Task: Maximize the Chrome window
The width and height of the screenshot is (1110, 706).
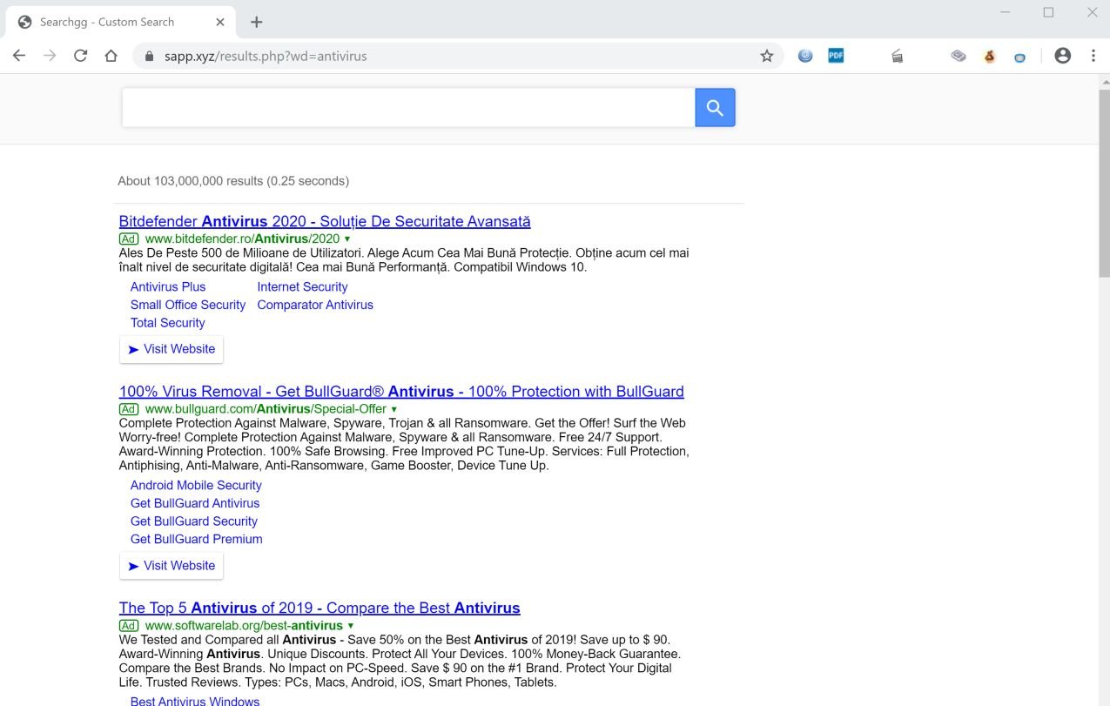Action: tap(1049, 12)
